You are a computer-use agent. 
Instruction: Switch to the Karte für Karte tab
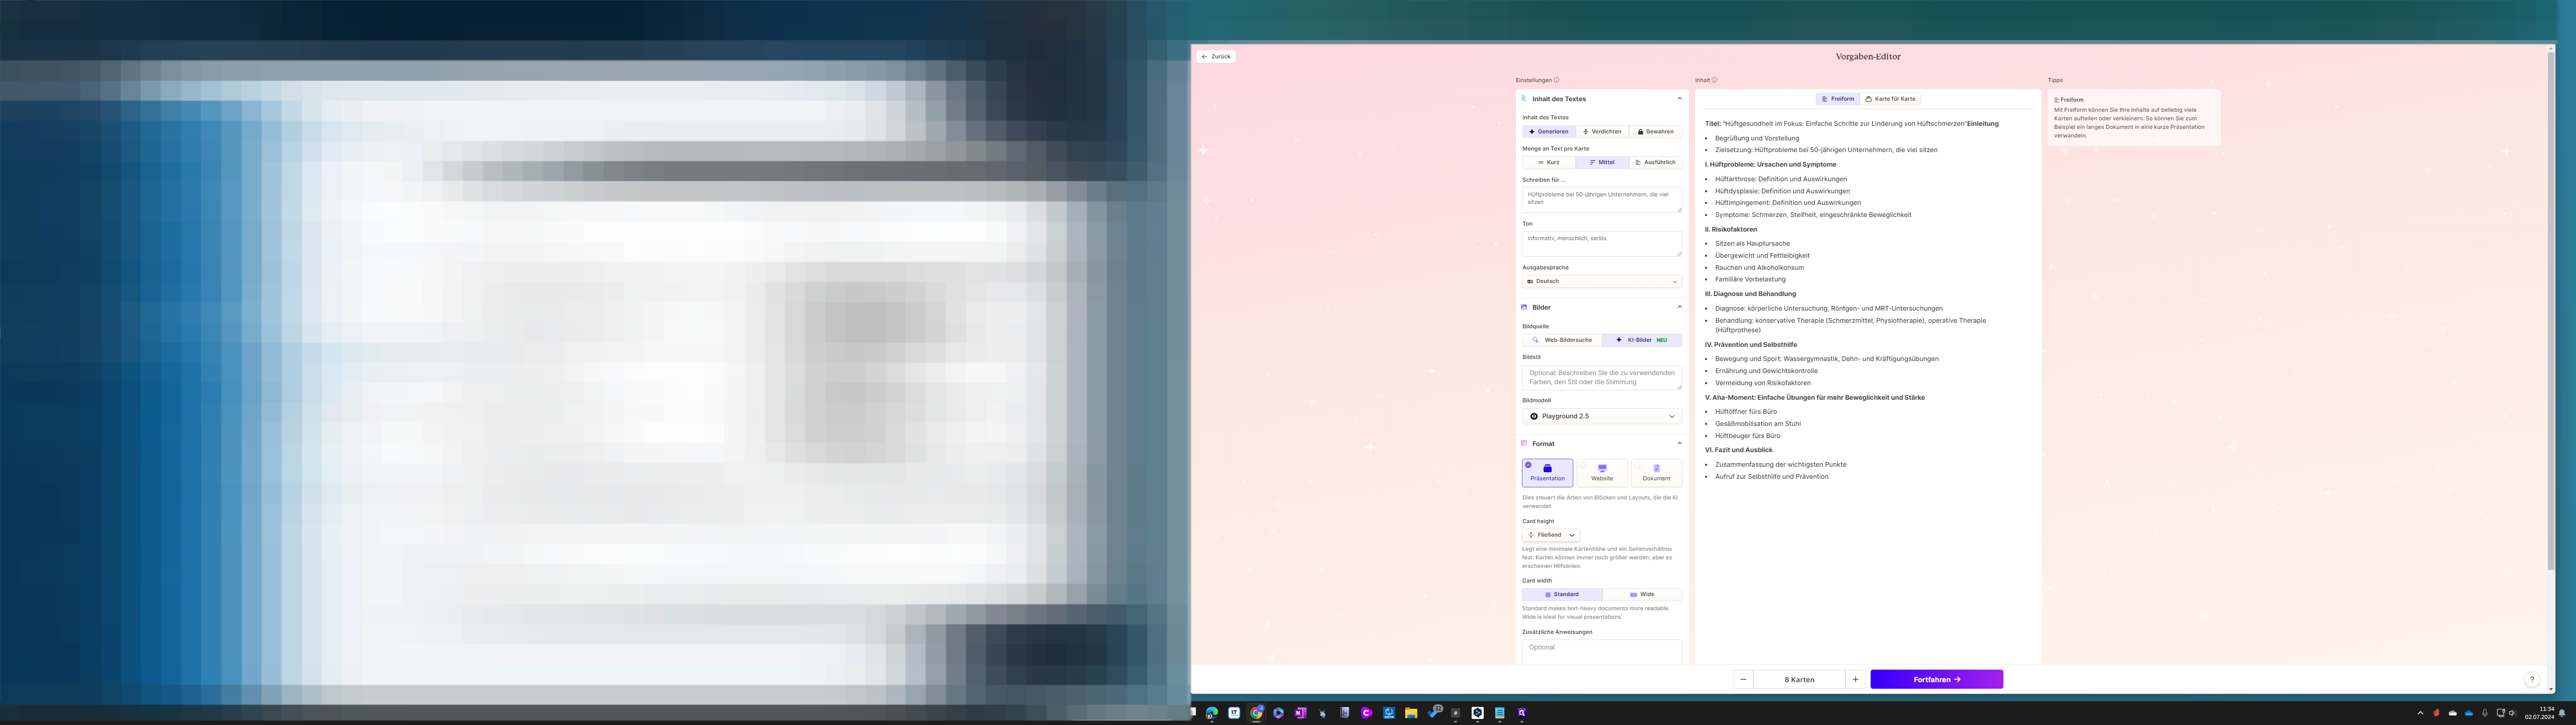pos(1890,98)
